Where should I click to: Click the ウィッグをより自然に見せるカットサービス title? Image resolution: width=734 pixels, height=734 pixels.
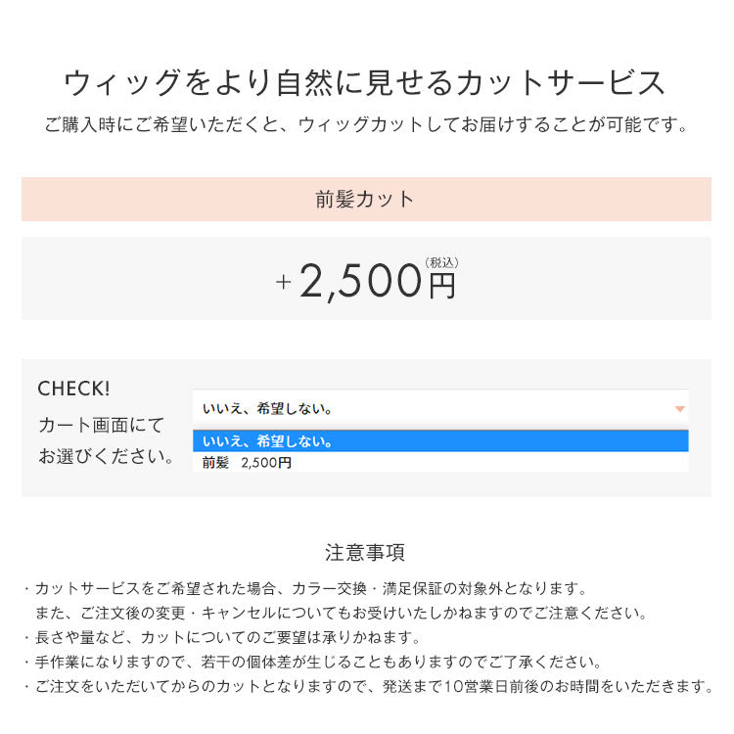(365, 83)
